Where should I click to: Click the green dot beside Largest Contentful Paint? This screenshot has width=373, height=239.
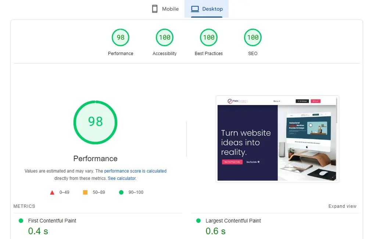(198, 221)
